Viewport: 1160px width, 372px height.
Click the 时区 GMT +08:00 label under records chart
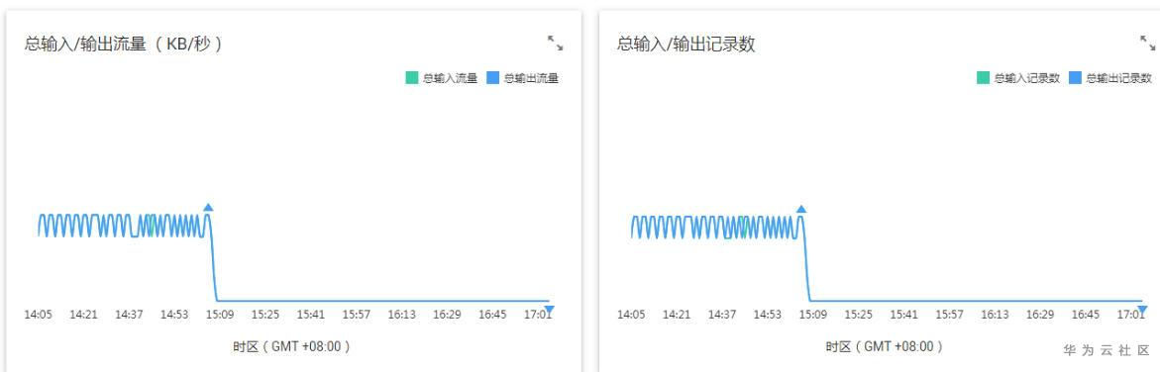click(x=885, y=346)
